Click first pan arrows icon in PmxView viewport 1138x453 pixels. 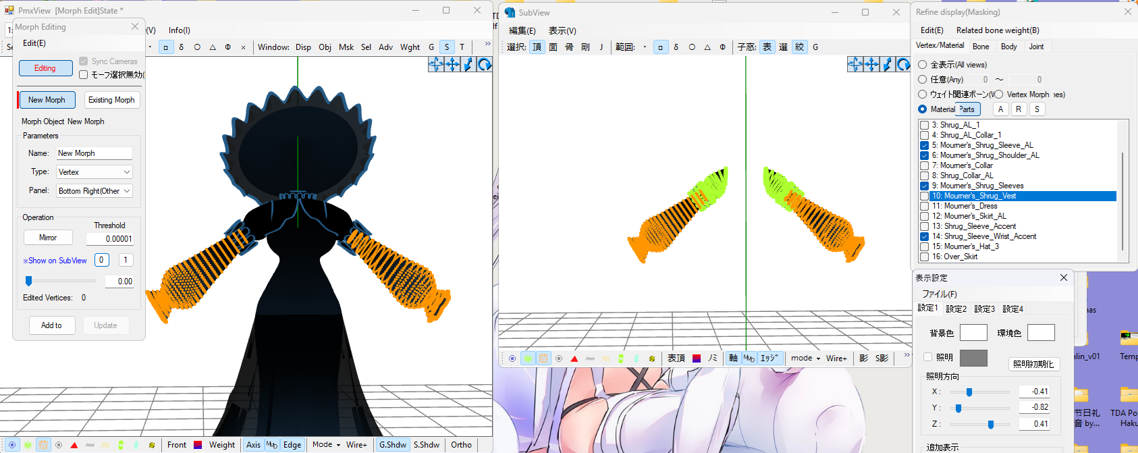coord(436,64)
